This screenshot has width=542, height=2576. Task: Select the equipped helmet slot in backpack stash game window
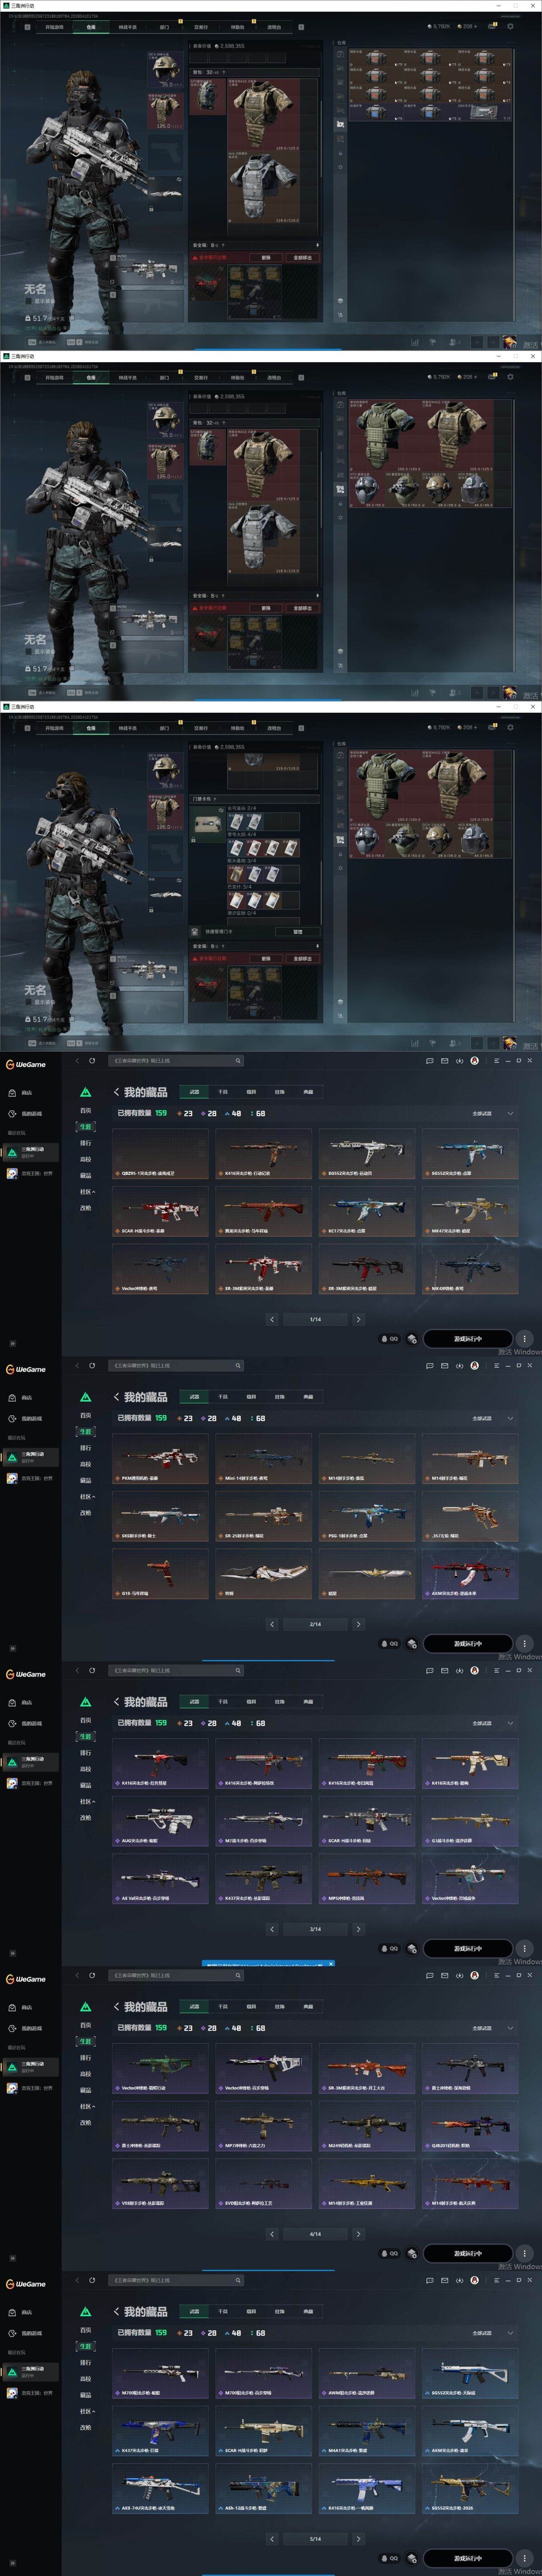[x=166, y=71]
